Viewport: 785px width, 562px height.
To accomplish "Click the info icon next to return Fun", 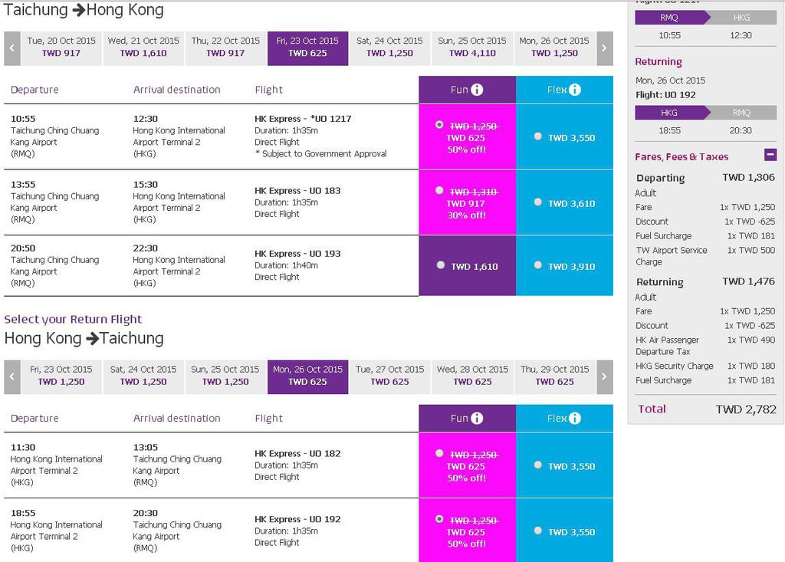I will click(x=477, y=419).
